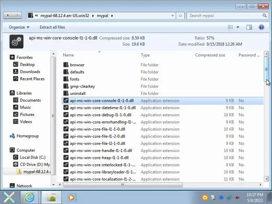Click the refresh button beside address bar
This screenshot has height=204, width=272.
(180, 16)
